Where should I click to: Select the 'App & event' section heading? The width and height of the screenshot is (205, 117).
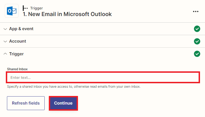pyautogui.click(x=21, y=29)
